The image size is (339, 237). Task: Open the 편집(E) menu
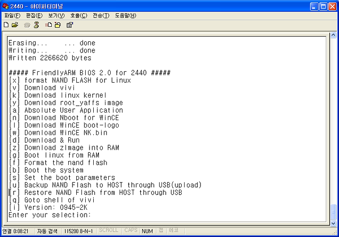coord(34,15)
